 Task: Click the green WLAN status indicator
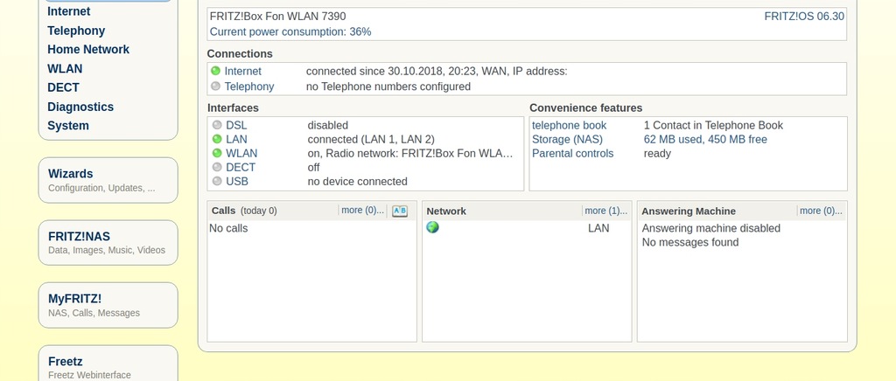pos(217,153)
